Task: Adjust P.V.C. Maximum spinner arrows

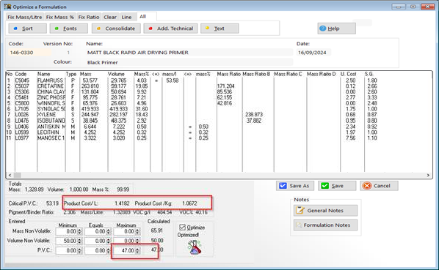Action: pyautogui.click(x=137, y=250)
